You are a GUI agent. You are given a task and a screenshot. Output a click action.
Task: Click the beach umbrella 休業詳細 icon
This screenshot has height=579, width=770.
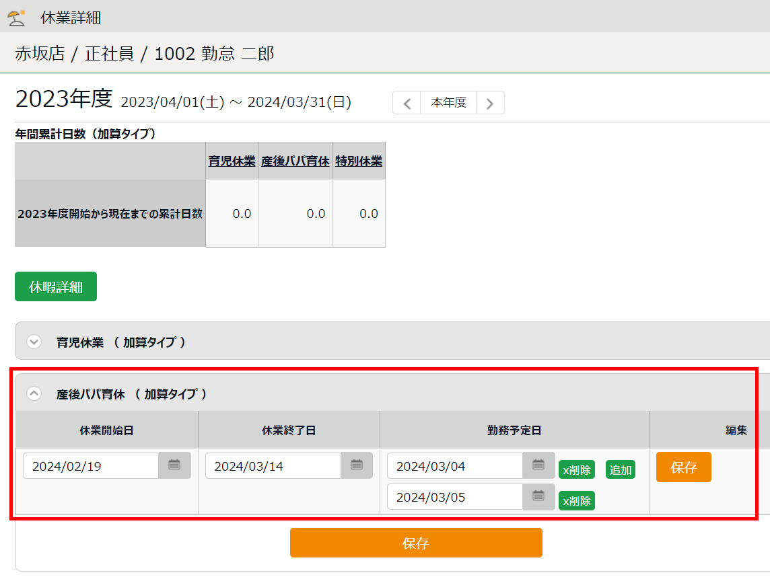coord(16,17)
